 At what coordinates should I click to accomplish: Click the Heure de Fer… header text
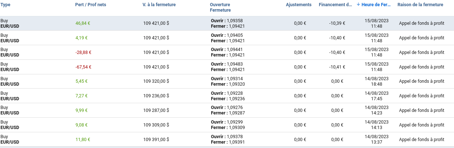click(376, 5)
